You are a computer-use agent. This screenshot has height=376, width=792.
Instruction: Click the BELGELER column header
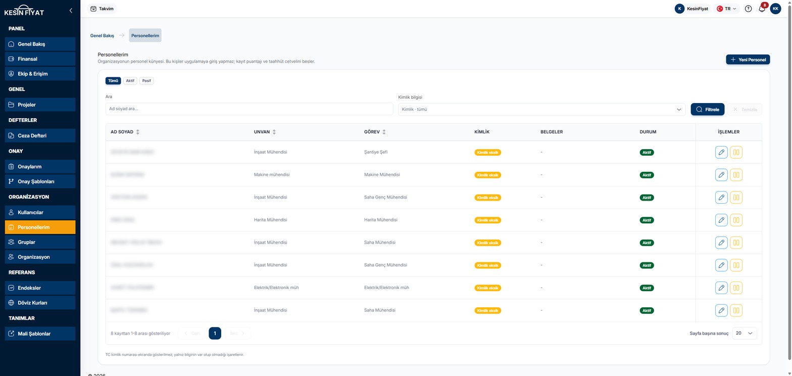tap(552, 132)
